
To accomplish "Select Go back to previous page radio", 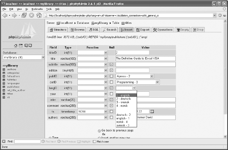I will (x=99, y=131).
